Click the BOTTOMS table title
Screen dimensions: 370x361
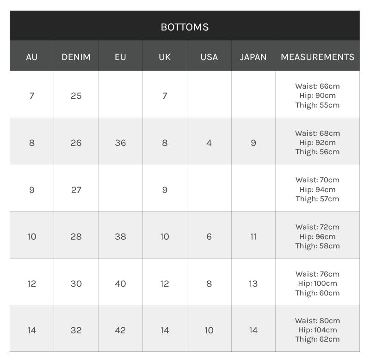(185, 27)
